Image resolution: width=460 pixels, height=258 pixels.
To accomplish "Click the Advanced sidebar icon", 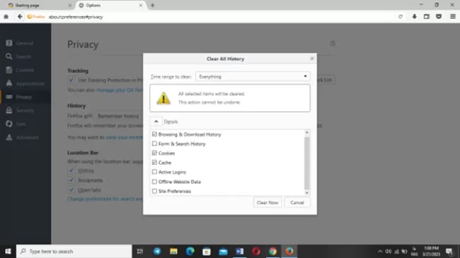I will point(9,137).
